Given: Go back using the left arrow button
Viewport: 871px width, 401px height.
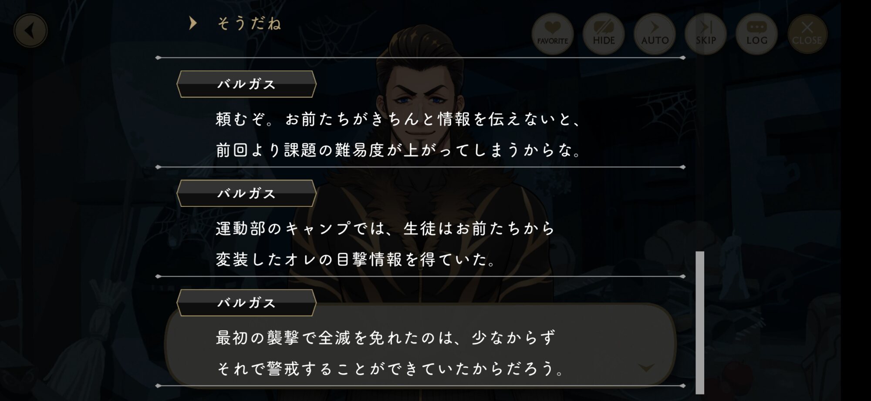Looking at the screenshot, I should pyautogui.click(x=30, y=31).
